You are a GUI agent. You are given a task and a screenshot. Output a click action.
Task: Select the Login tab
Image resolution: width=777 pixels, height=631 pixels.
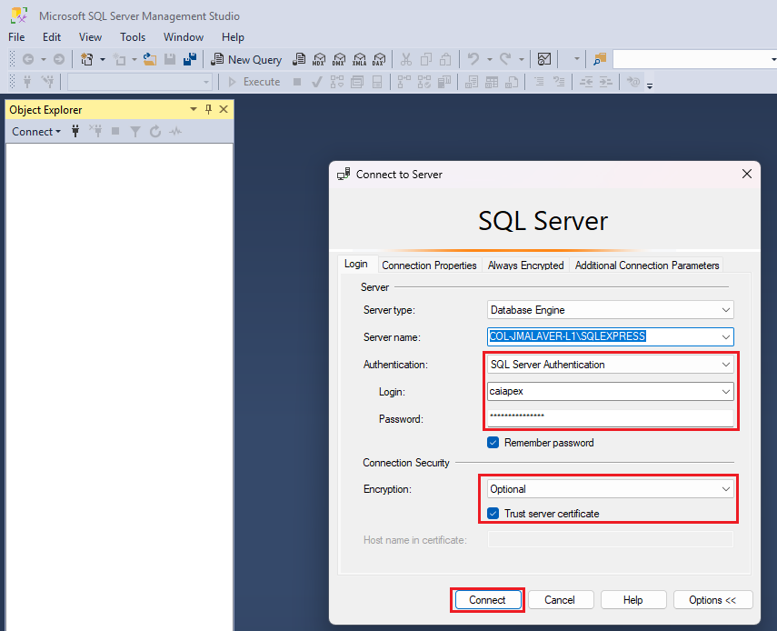(x=356, y=264)
